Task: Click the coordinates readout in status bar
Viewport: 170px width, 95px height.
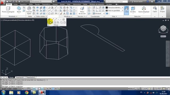Action: 10,89
